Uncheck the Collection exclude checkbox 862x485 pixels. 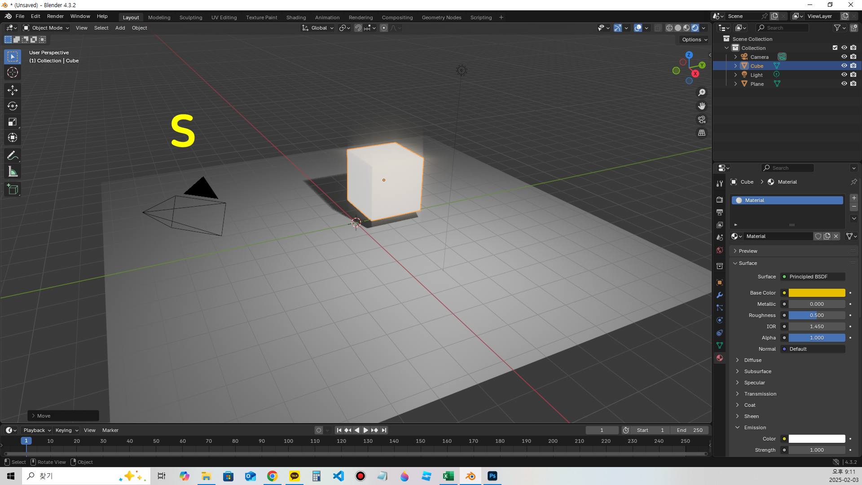[x=835, y=48]
